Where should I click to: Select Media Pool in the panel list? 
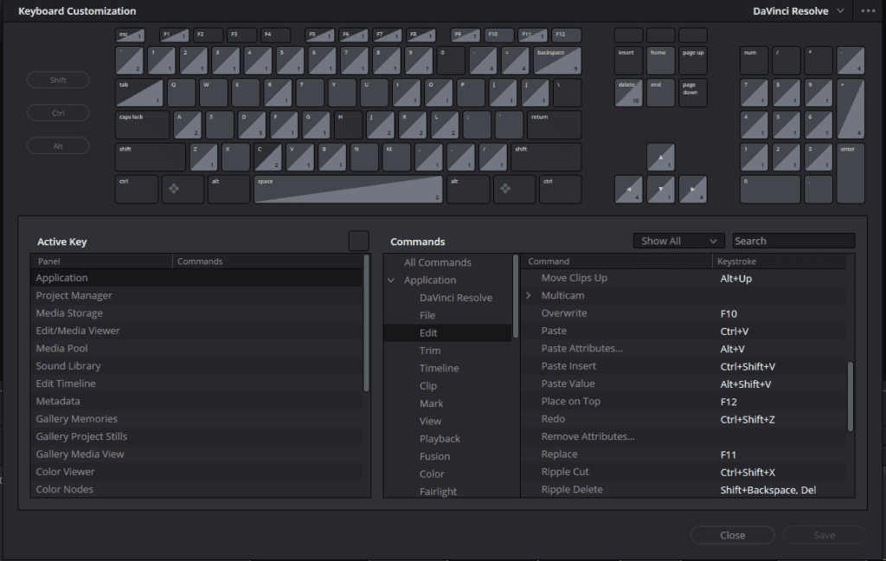(x=61, y=348)
